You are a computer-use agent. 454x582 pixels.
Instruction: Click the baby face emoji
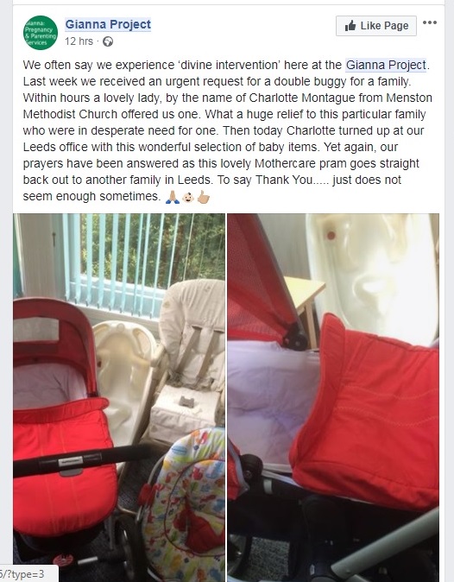(x=188, y=197)
